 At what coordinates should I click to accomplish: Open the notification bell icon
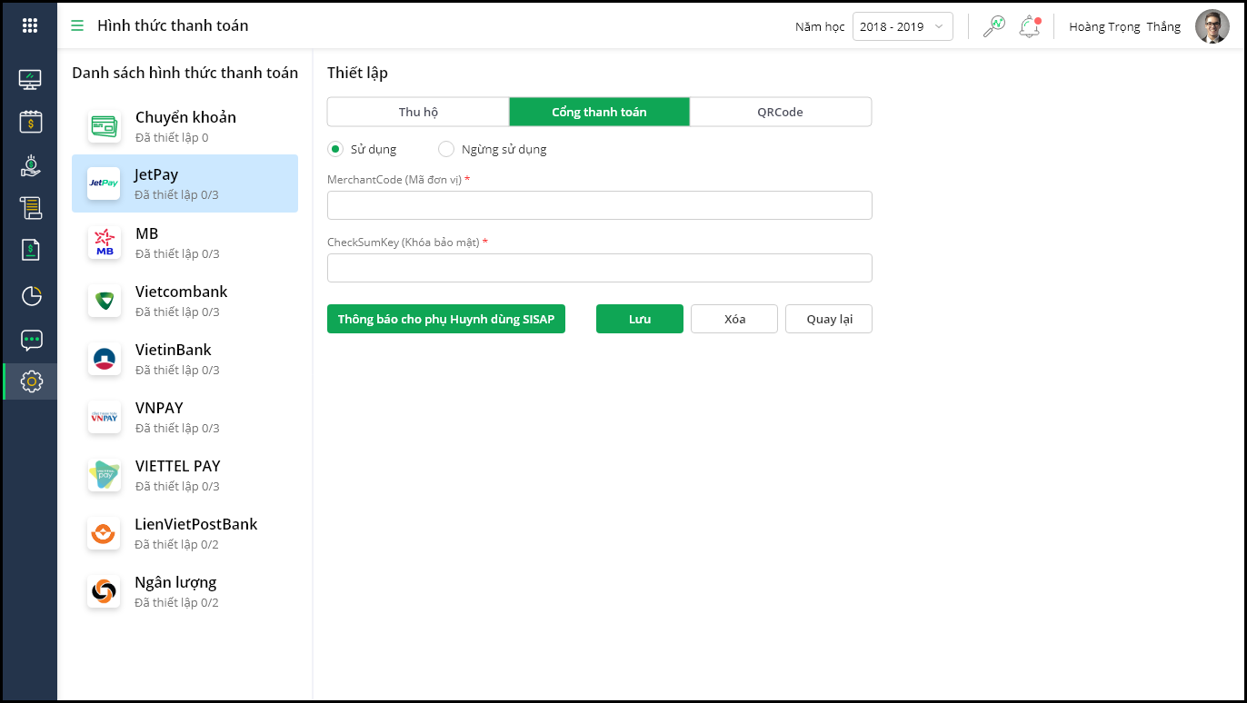click(x=1029, y=26)
